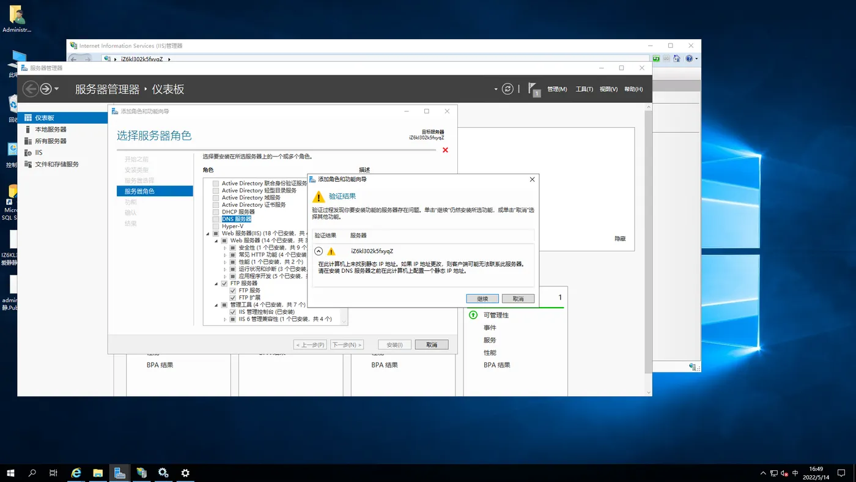Click the 取消 button in role wizard footer
Viewport: 856px width, 482px height.
[x=432, y=345]
